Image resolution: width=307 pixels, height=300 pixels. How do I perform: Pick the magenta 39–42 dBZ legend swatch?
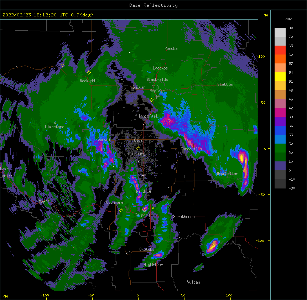[x=280, y=113]
